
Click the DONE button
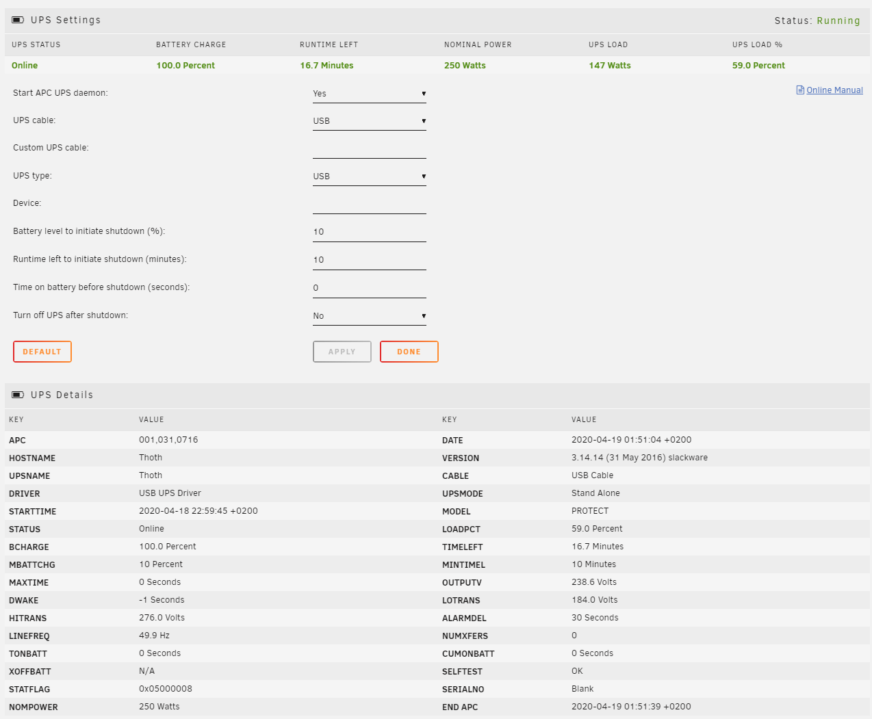[x=409, y=352]
